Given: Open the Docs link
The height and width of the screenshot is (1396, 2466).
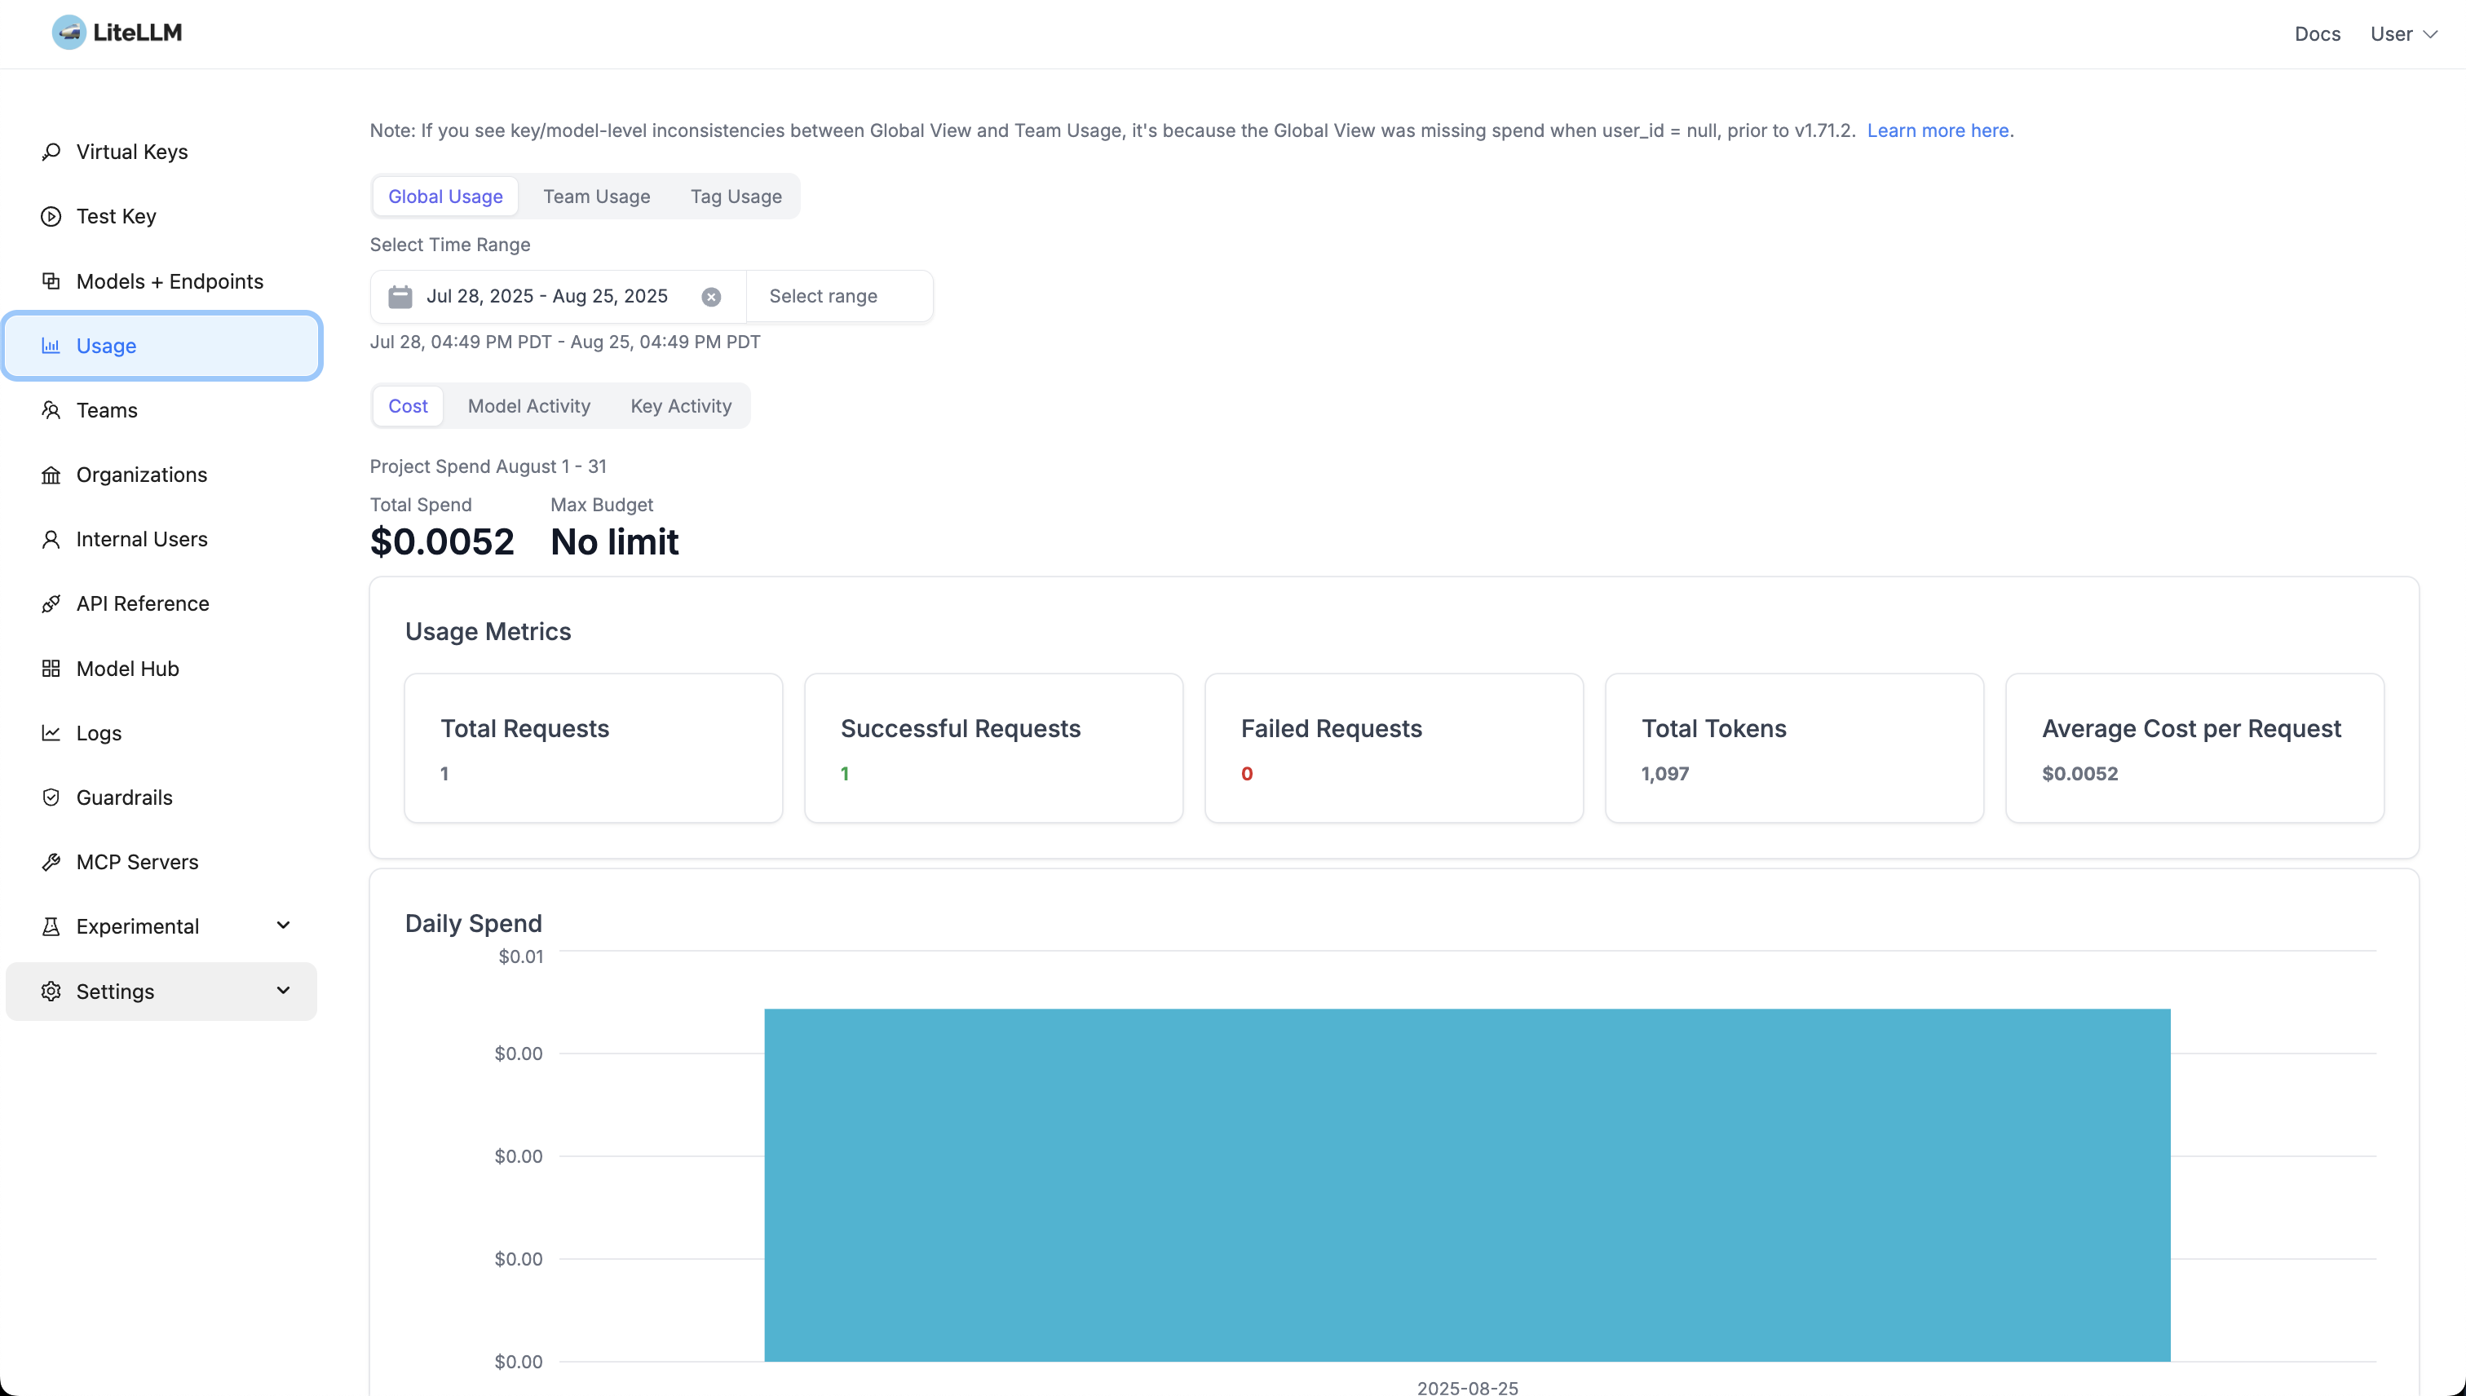Looking at the screenshot, I should pos(2317,33).
